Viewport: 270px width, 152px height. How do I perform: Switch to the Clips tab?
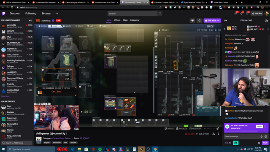pyautogui.click(x=125, y=20)
